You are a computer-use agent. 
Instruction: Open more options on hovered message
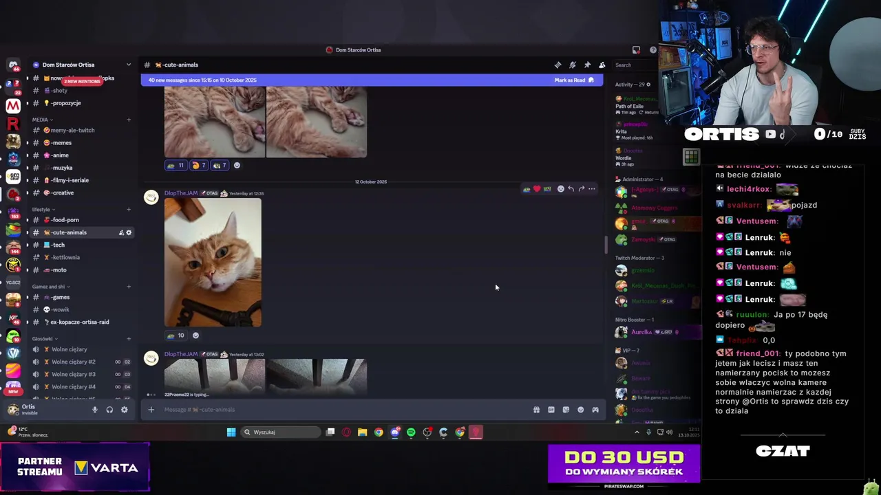(x=591, y=188)
